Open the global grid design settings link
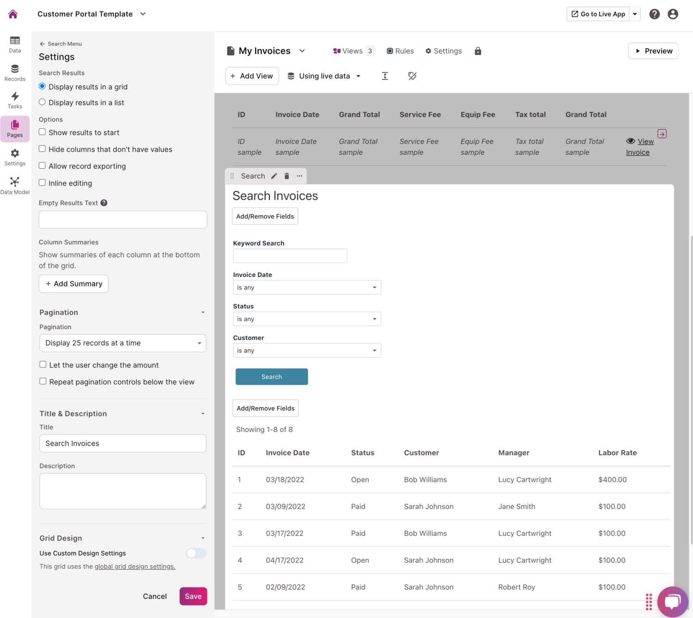Viewport: 693px width, 618px height. click(134, 566)
